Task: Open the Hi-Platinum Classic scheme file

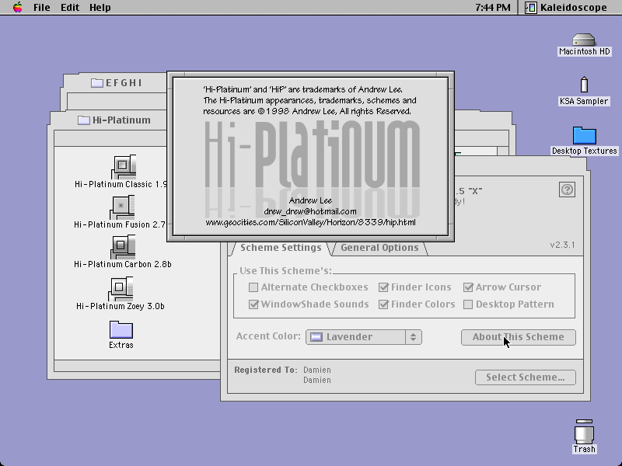Action: (124, 167)
